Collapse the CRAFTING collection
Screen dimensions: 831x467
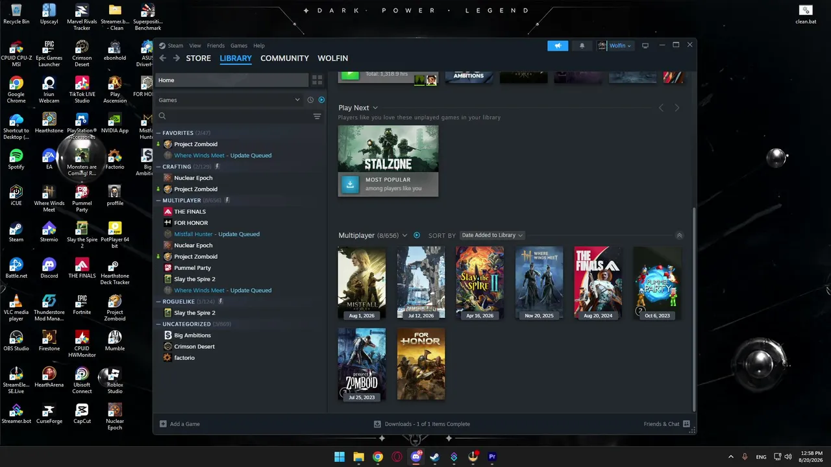click(x=158, y=167)
